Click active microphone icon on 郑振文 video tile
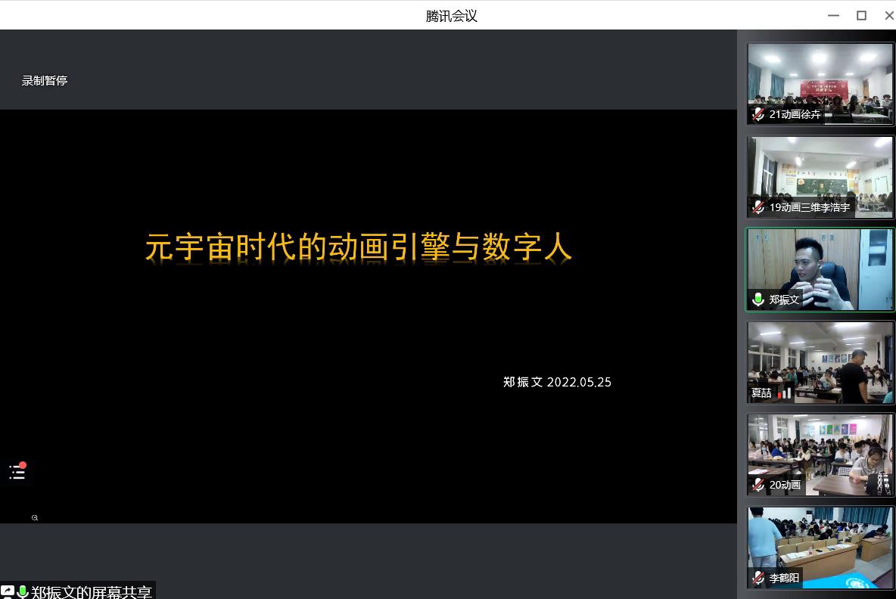 click(758, 299)
